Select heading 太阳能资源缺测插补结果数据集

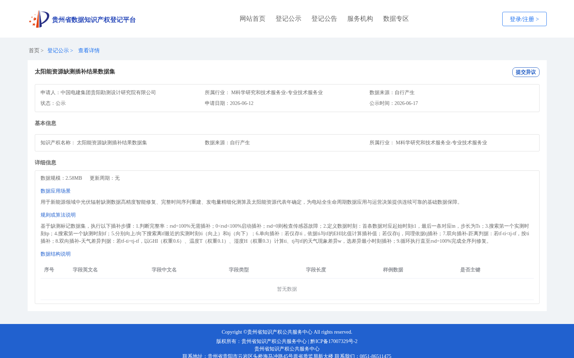click(x=75, y=72)
